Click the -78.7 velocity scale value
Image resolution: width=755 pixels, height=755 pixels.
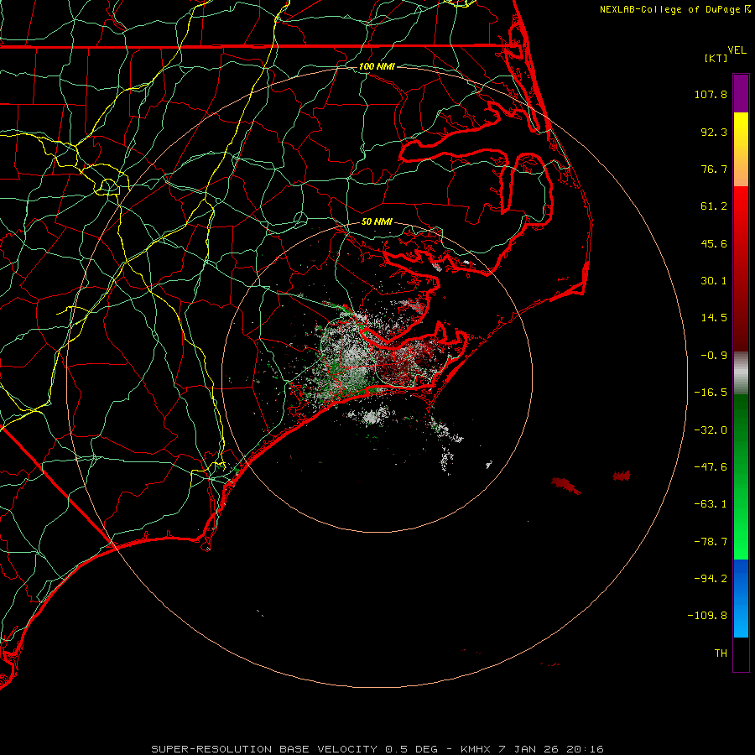click(x=711, y=542)
